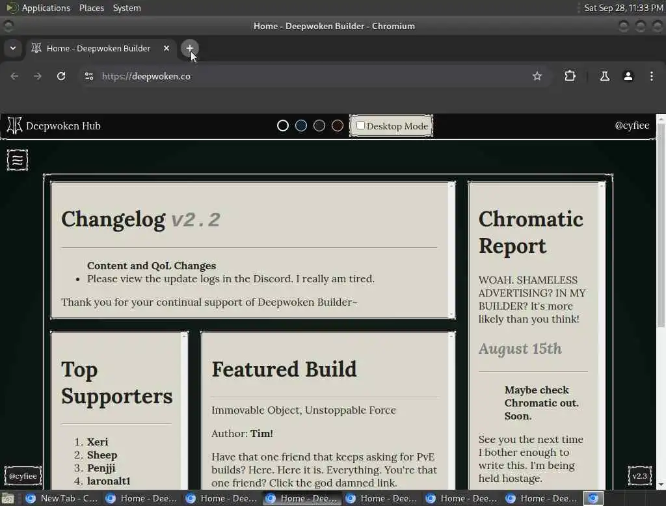The width and height of the screenshot is (666, 506).
Task: Click the @cyfiee badge at bottom left
Action: click(23, 476)
